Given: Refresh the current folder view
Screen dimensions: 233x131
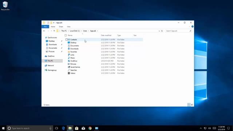Looking at the screenshot, I should tap(162, 31).
